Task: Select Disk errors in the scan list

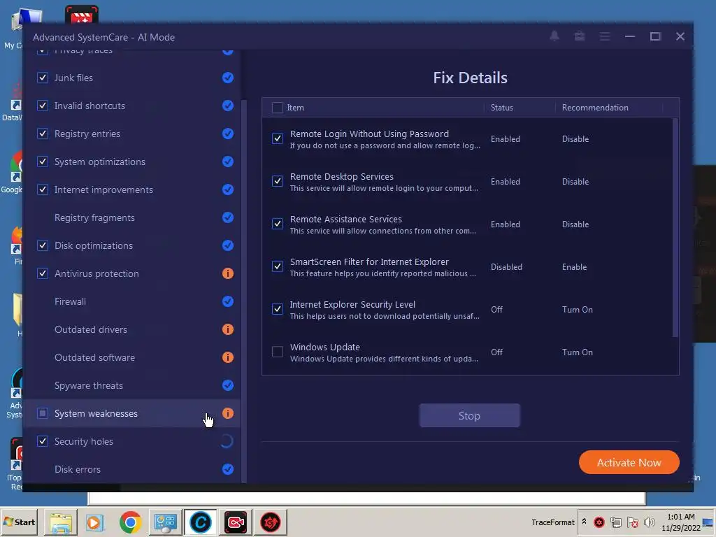Action: (x=132, y=469)
